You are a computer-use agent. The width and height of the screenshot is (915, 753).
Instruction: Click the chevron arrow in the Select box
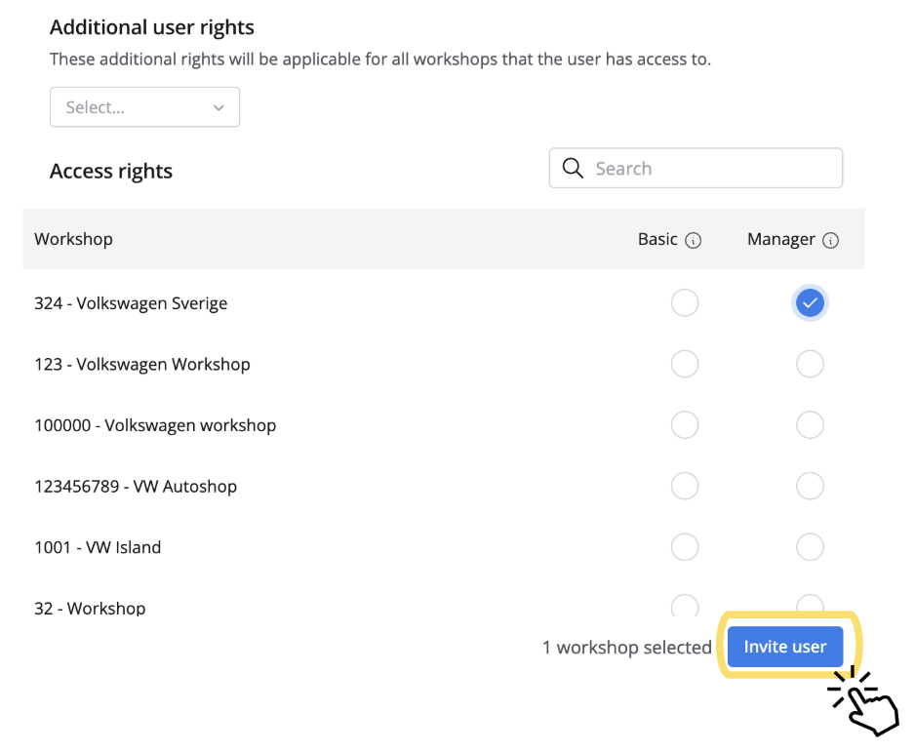point(219,107)
